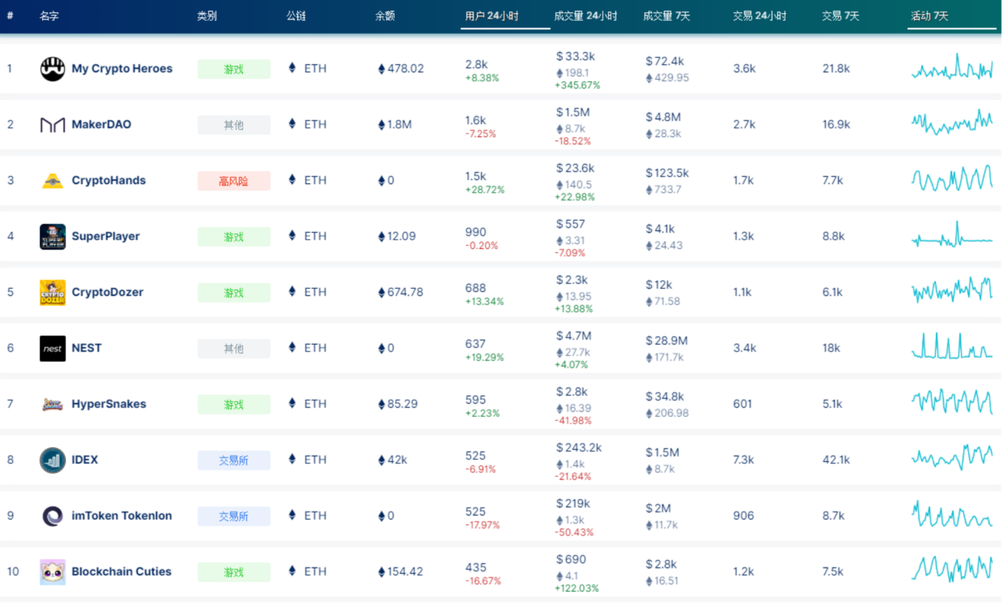Click the 7-day activity sparkline for Blockchain Cuties
Image resolution: width=1004 pixels, height=606 pixels.
point(952,569)
